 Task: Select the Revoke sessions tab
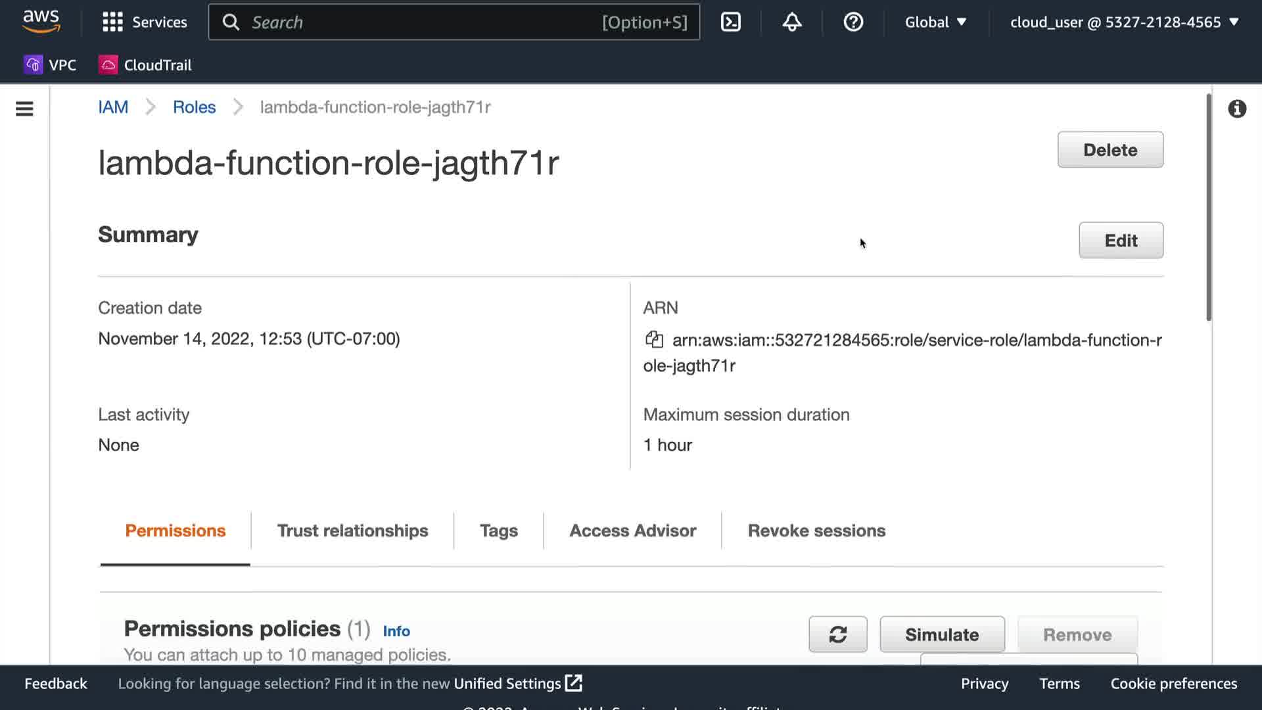pyautogui.click(x=816, y=531)
